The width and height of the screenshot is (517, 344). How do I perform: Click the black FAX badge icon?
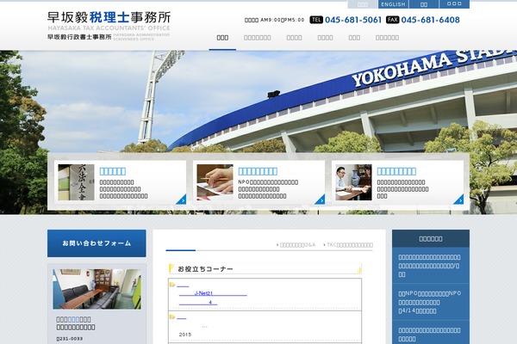tap(392, 20)
